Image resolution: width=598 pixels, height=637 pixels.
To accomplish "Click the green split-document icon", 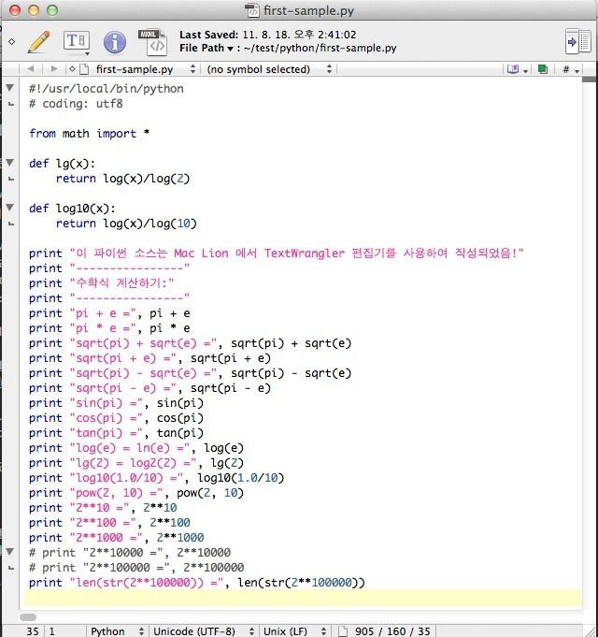I will tap(543, 69).
